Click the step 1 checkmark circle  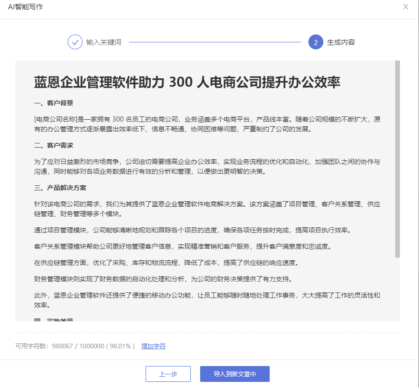pyautogui.click(x=75, y=42)
